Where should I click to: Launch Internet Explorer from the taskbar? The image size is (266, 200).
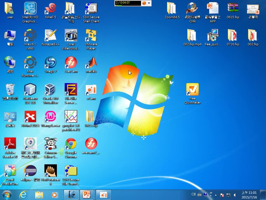pos(23,195)
